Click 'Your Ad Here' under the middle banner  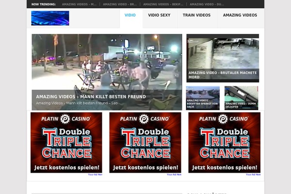(x=174, y=175)
